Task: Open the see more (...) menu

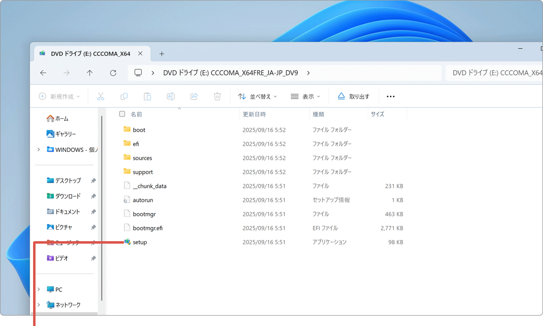Action: (390, 96)
